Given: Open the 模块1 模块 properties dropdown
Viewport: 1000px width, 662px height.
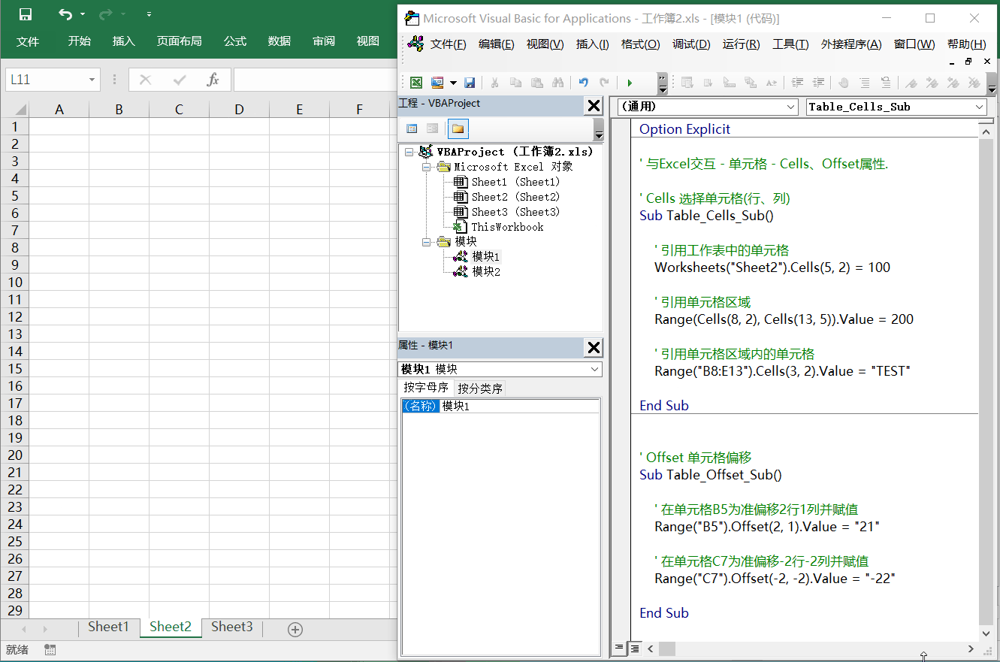Looking at the screenshot, I should 595,369.
